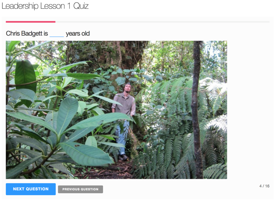Click the "years old" text after the blank
Viewport: 276px width, 201px height.
click(78, 33)
